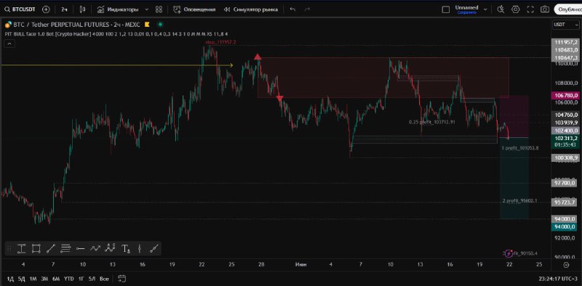This screenshot has width=582, height=286.
Task: Switch range to 1М
Action: pos(33,279)
